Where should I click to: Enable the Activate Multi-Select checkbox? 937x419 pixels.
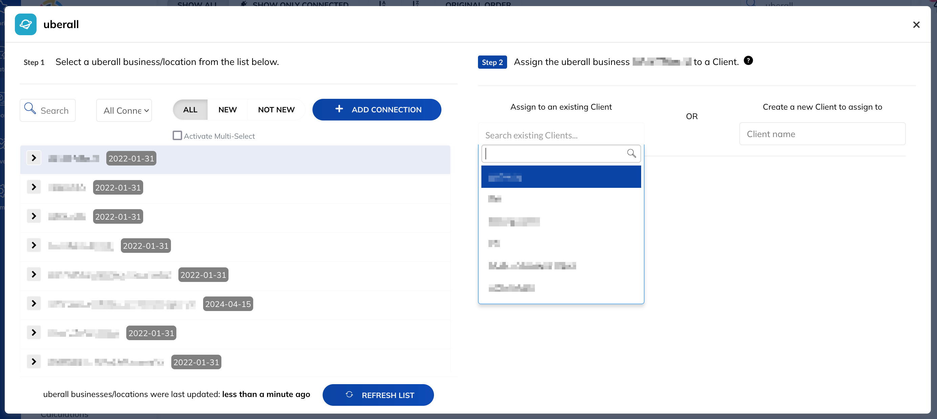click(177, 136)
